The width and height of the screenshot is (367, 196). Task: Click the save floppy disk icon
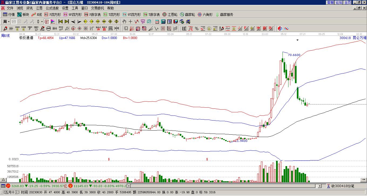tap(176, 22)
